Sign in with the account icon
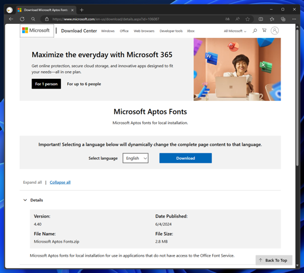Image resolution: width=304 pixels, height=273 pixels. (x=275, y=31)
